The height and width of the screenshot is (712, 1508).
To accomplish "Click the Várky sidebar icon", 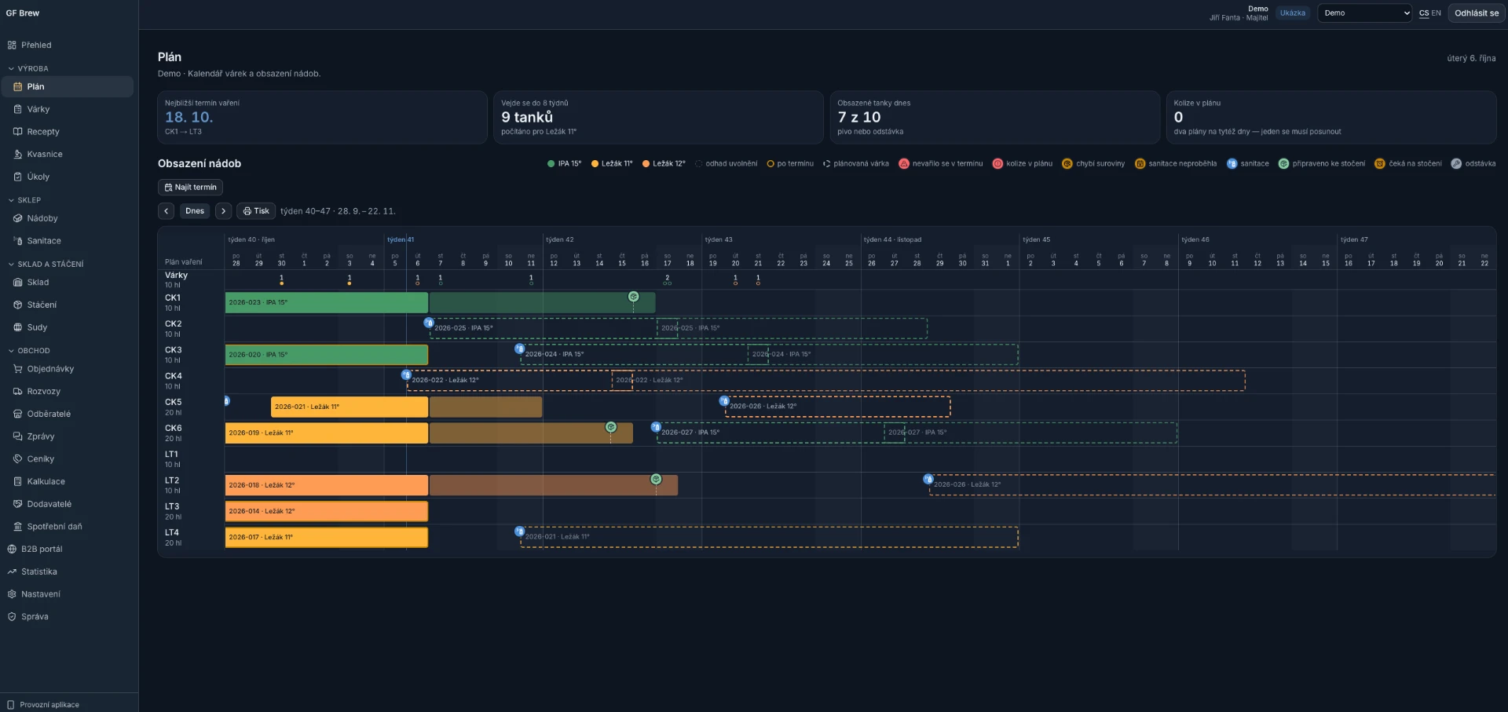I will pos(17,109).
